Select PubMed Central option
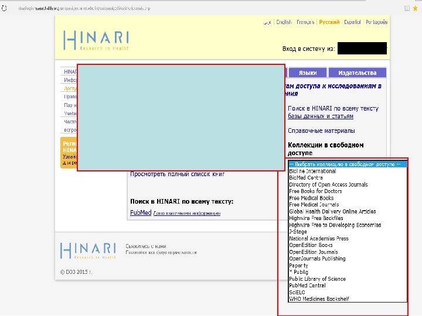The width and height of the screenshot is (422, 316). (x=348, y=286)
